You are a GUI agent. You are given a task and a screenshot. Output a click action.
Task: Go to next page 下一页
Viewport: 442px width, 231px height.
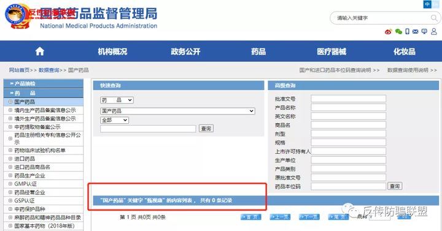(x=309, y=217)
